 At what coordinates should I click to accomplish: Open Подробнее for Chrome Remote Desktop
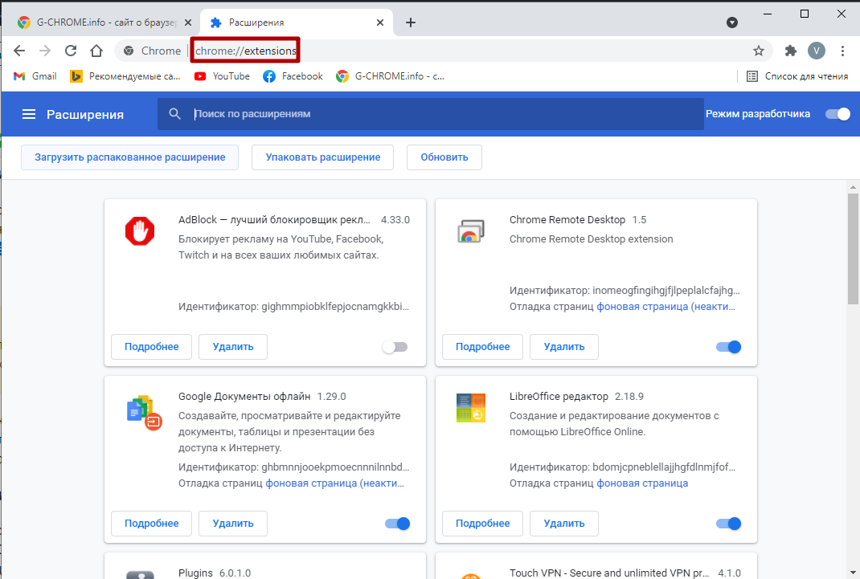click(x=483, y=347)
